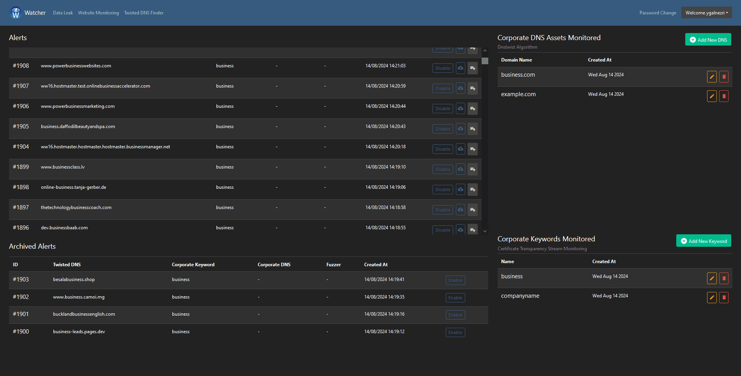Viewport: 741px width, 376px height.
Task: Click Twisted DNS column header
Action: click(67, 265)
